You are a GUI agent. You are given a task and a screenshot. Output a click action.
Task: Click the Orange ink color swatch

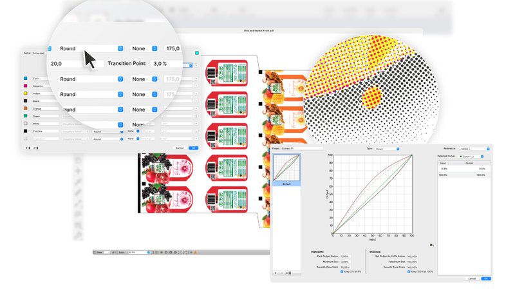26,108
